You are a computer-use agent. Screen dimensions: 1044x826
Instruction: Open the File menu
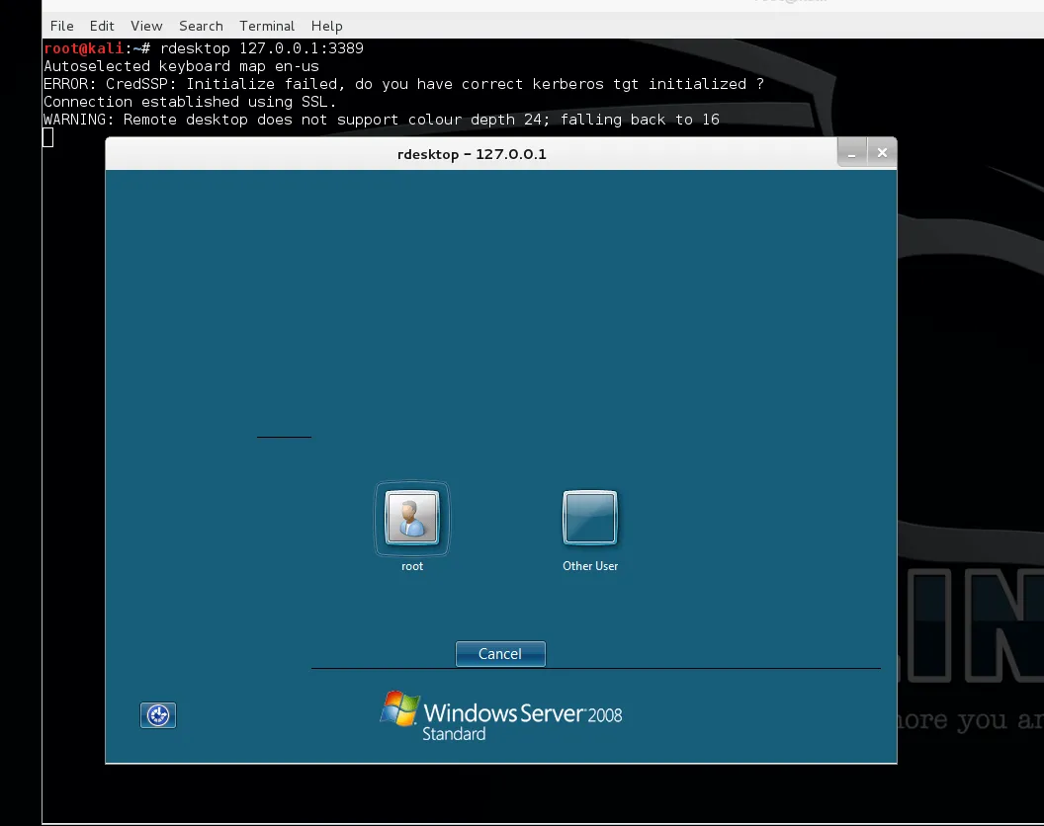click(61, 26)
